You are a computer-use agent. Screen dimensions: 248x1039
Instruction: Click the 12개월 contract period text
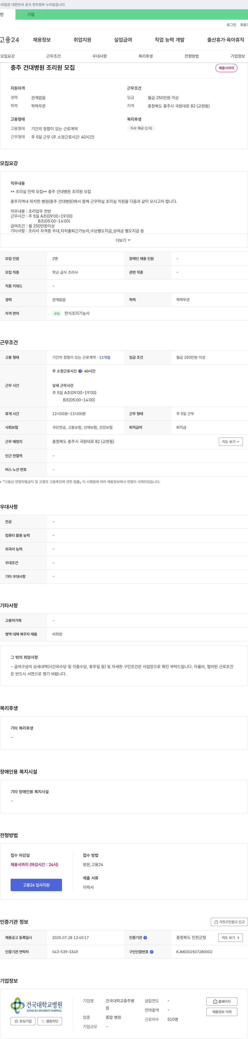pyautogui.click(x=105, y=357)
